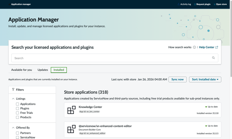The height and width of the screenshot is (139, 232).
Task: Click the App id: sn_km_center tag
Action: pyautogui.click(x=89, y=111)
